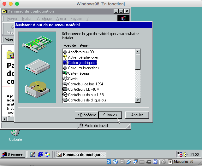
Task: Click the Contrôleur de bus 1394 icon
Action: coord(65,84)
